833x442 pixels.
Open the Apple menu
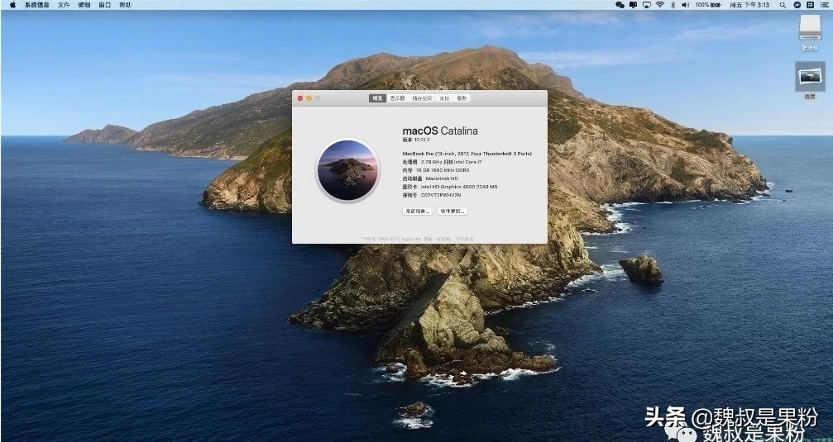pos(12,5)
